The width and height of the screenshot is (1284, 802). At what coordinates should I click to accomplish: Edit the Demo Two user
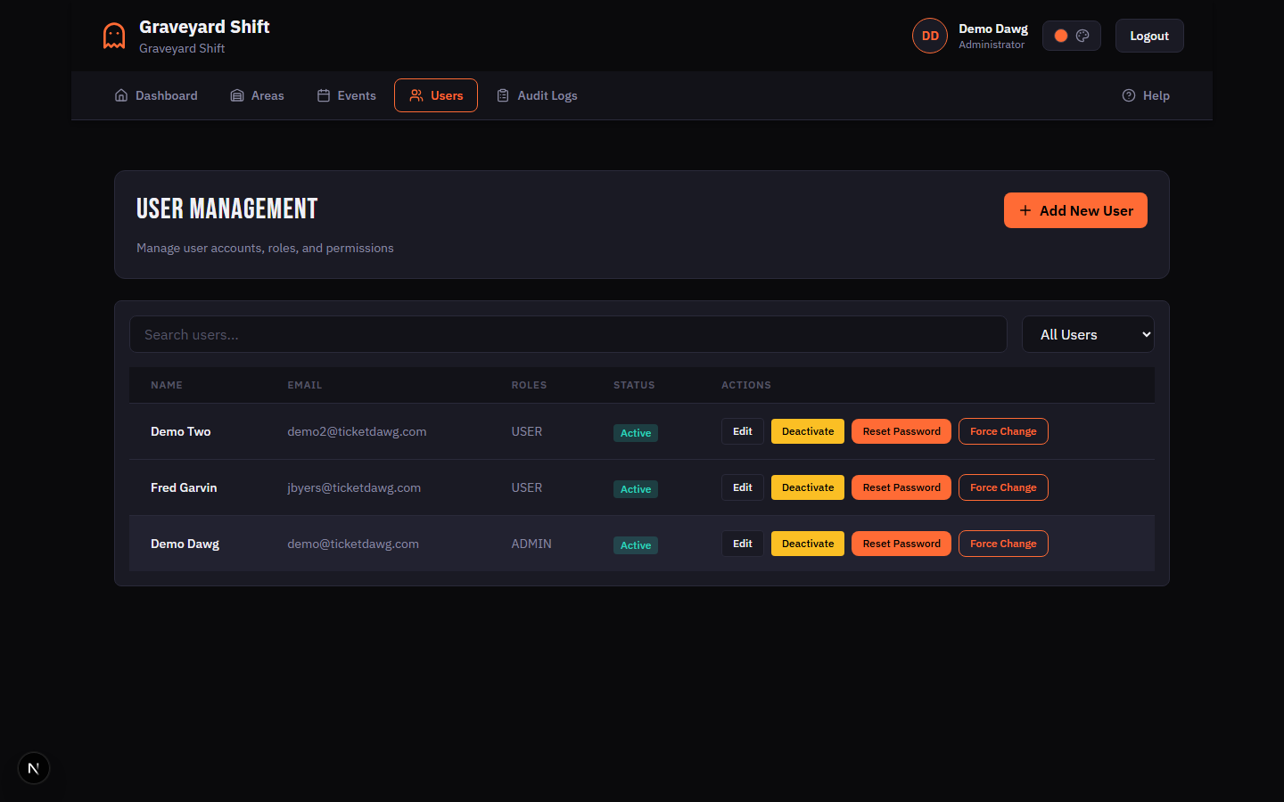point(742,430)
